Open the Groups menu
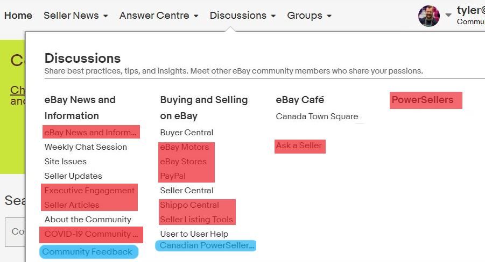 click(309, 16)
